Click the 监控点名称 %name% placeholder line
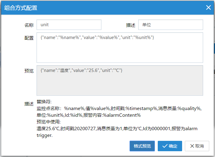Screen dimensions: 215x157 pyautogui.click(x=79, y=109)
